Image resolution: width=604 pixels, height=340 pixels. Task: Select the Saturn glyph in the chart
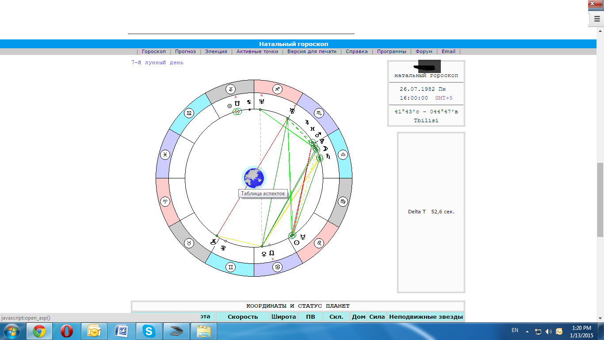pyautogui.click(x=328, y=156)
